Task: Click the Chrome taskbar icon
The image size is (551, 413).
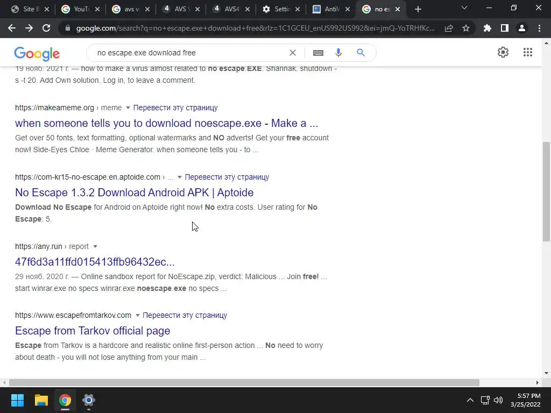Action: pyautogui.click(x=65, y=400)
